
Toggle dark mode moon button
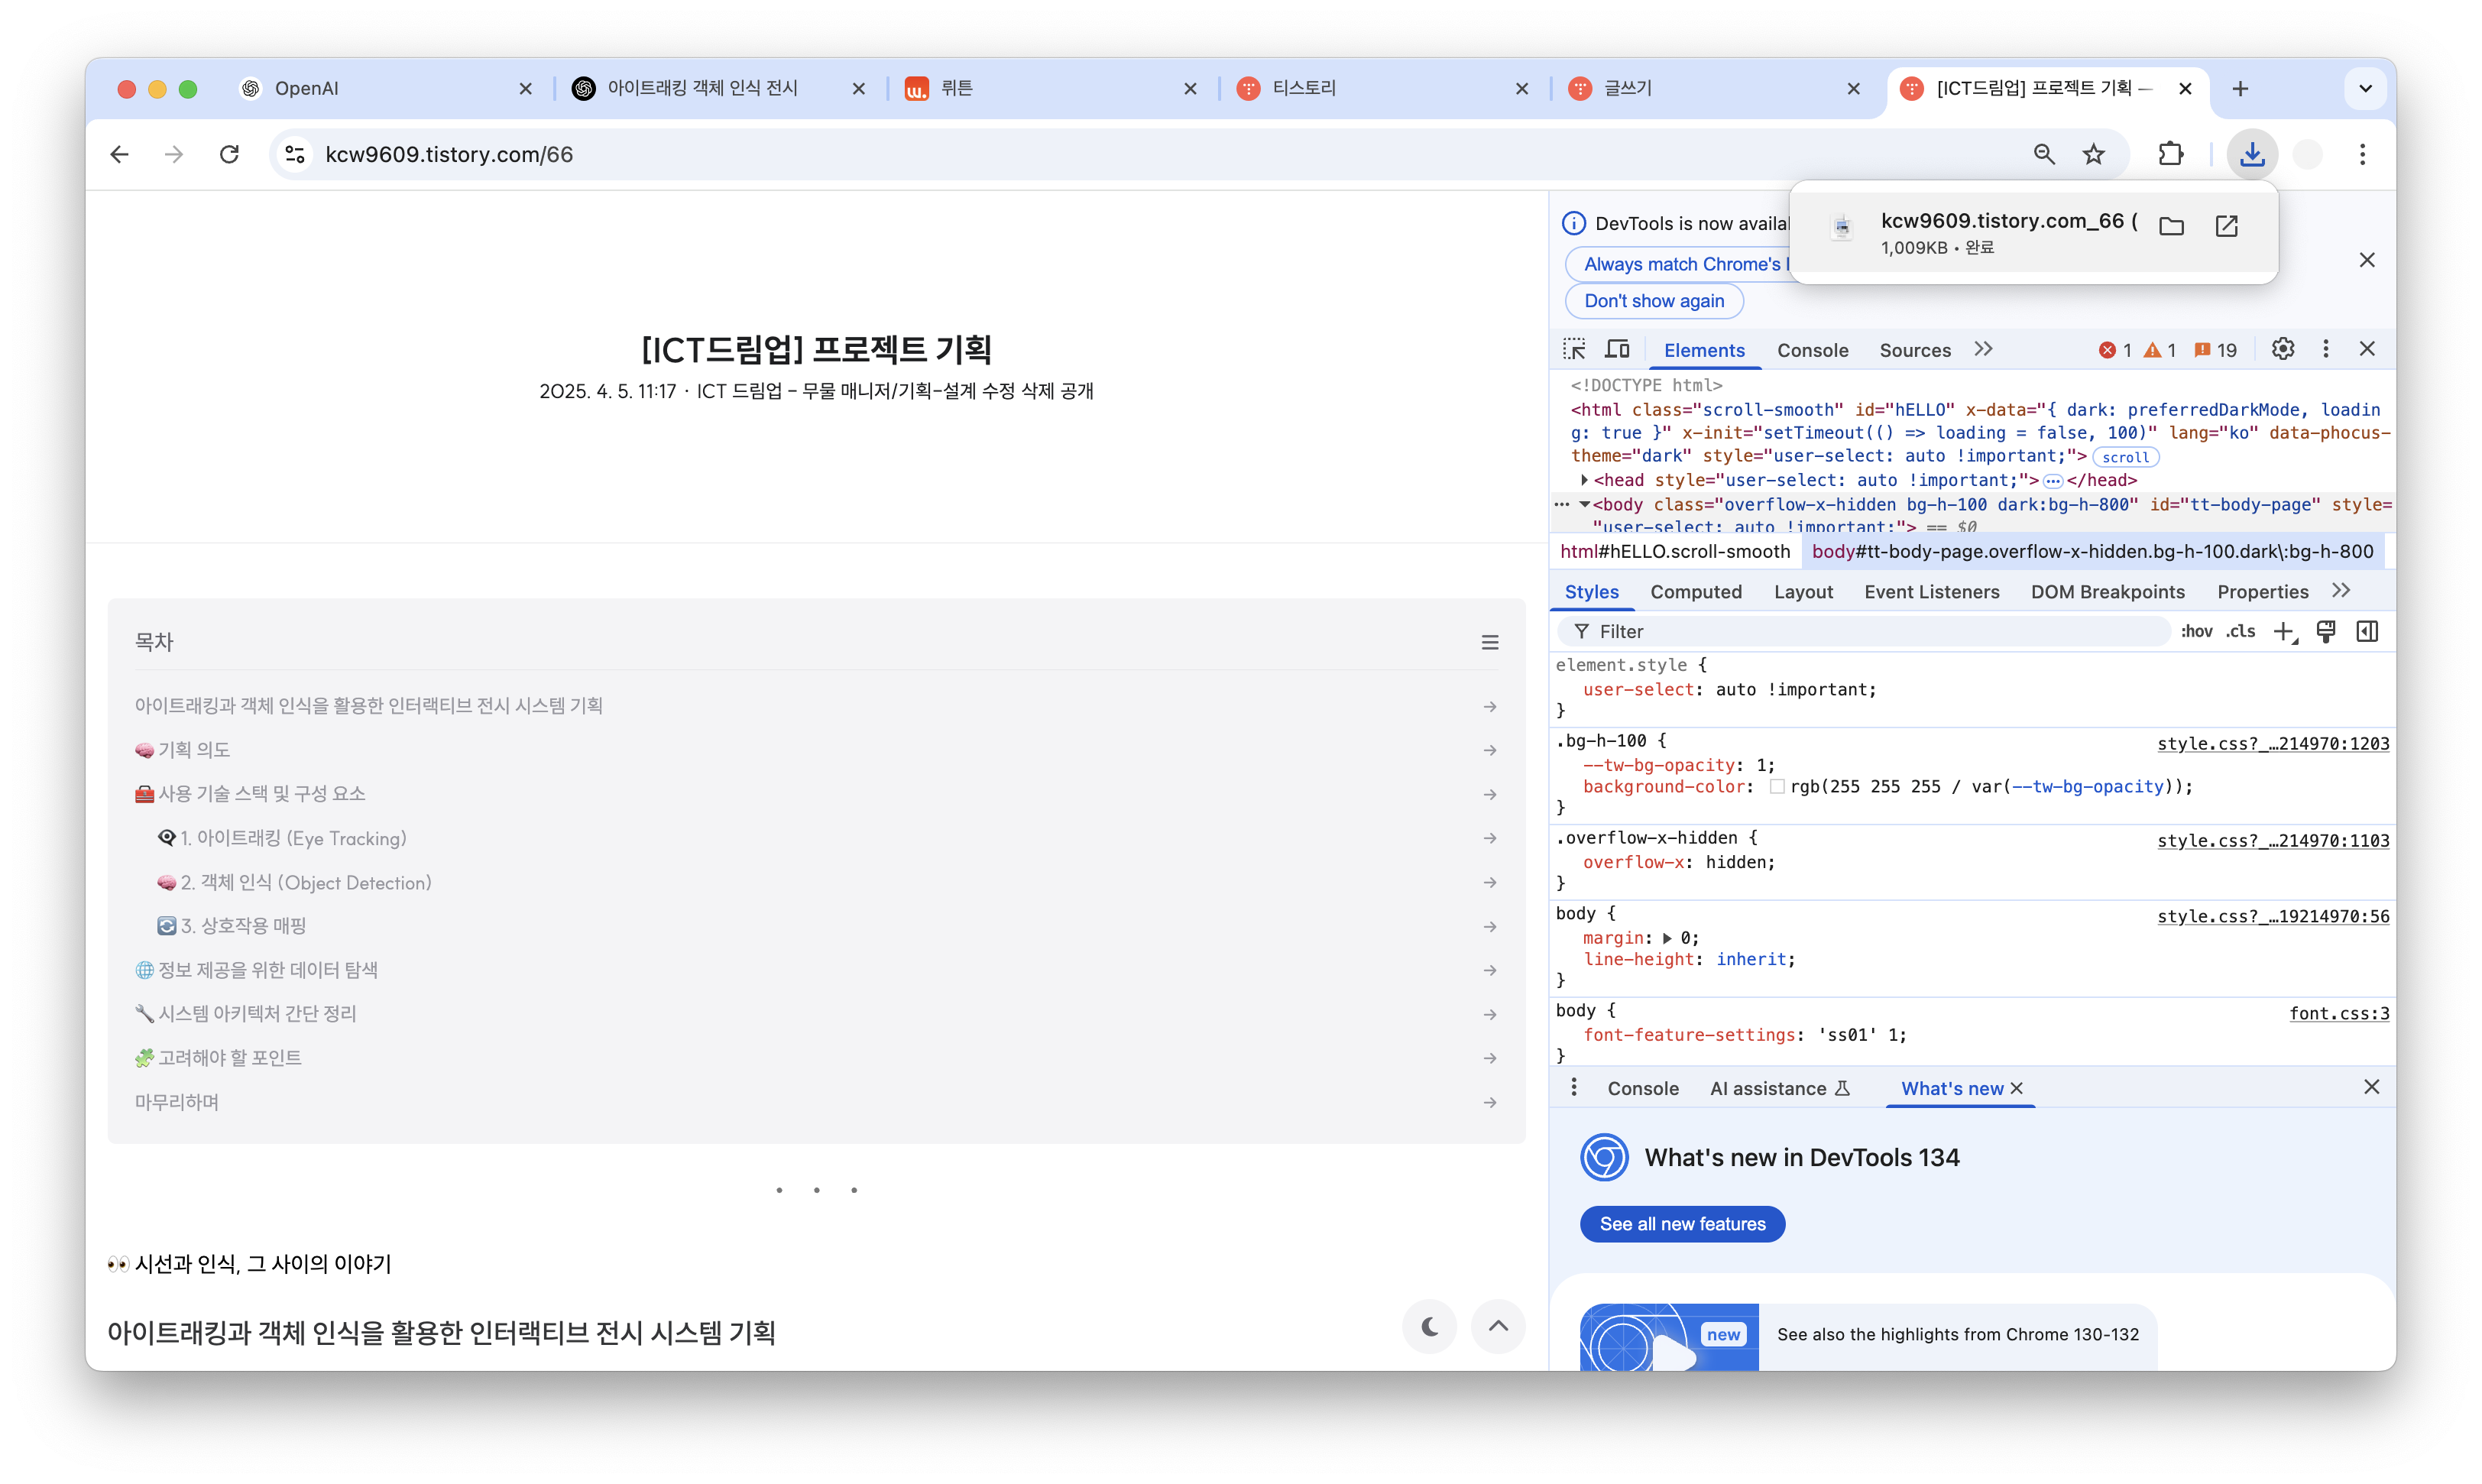pos(1429,1326)
